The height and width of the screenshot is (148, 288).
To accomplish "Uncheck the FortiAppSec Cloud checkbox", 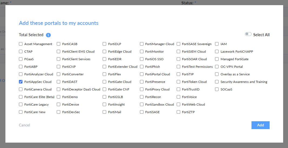I will click(21, 82).
